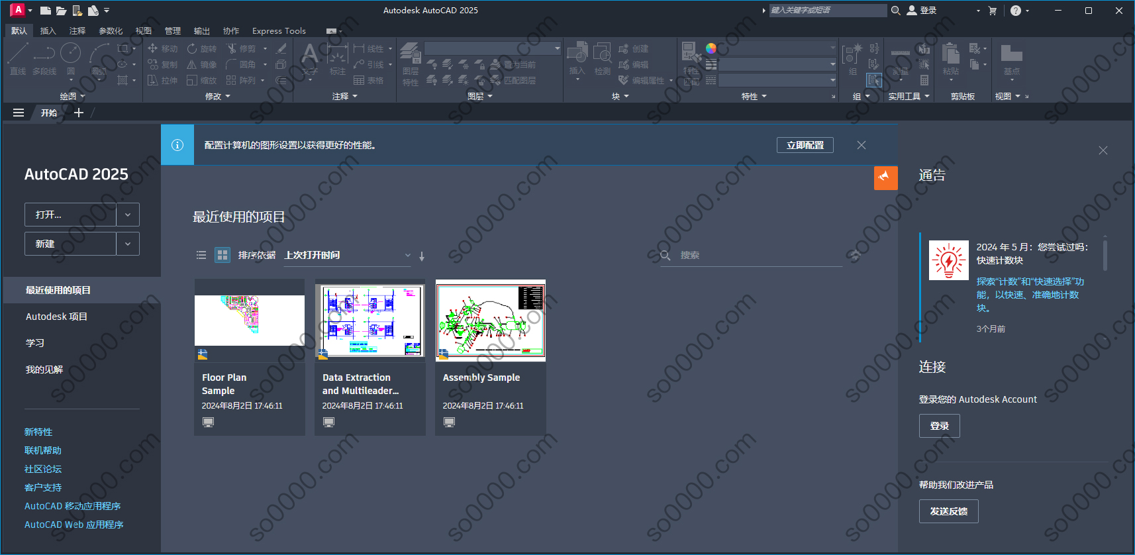The width and height of the screenshot is (1135, 555).
Task: Click the hamburger menu beside the Start tab
Action: (19, 113)
